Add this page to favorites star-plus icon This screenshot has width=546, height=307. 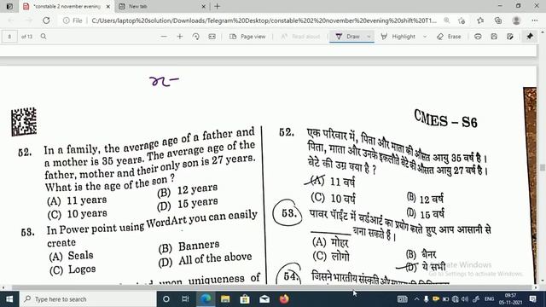(x=462, y=20)
